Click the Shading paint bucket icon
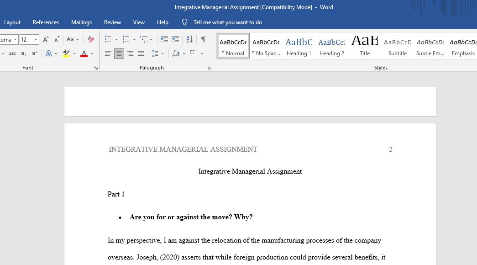This screenshot has width=477, height=265. pyautogui.click(x=176, y=53)
